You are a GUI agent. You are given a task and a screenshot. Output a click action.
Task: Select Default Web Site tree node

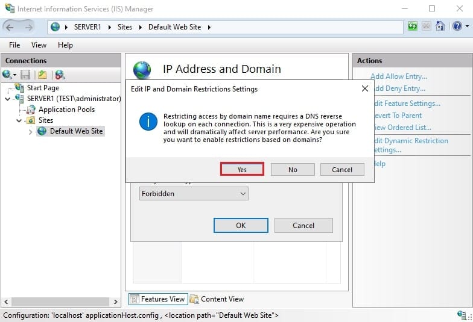click(x=76, y=131)
